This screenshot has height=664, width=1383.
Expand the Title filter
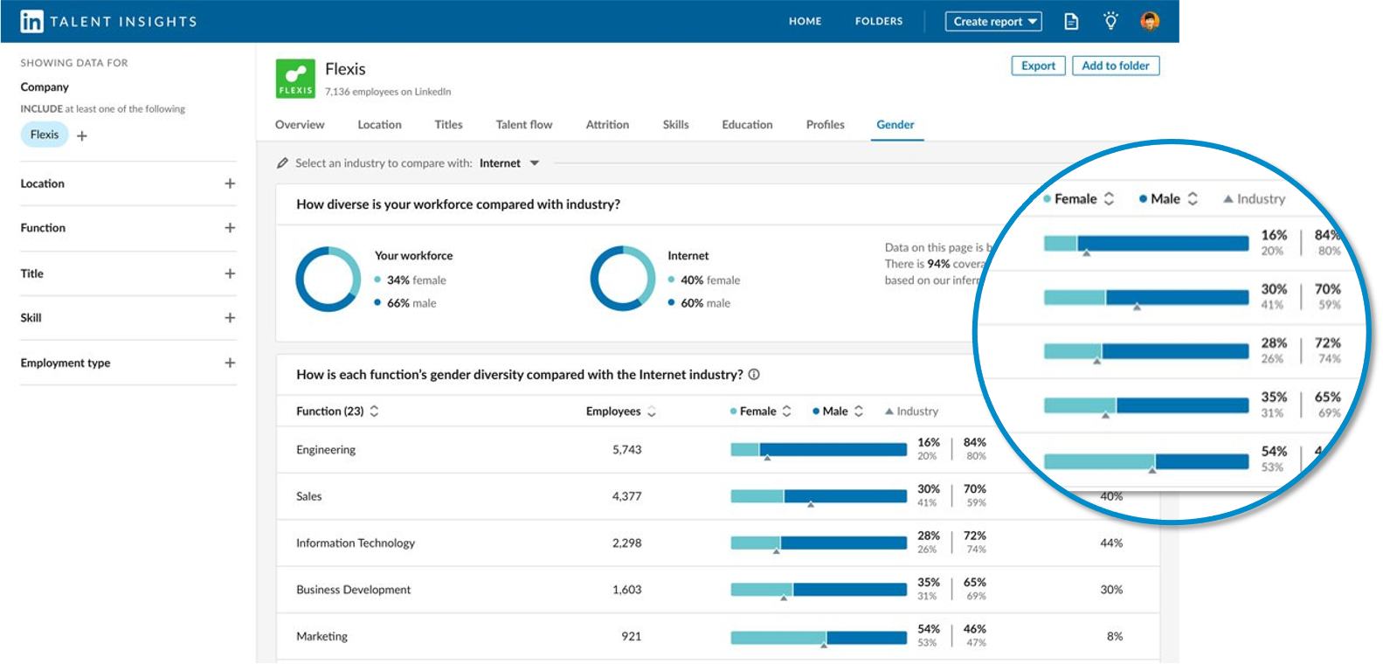pyautogui.click(x=230, y=273)
